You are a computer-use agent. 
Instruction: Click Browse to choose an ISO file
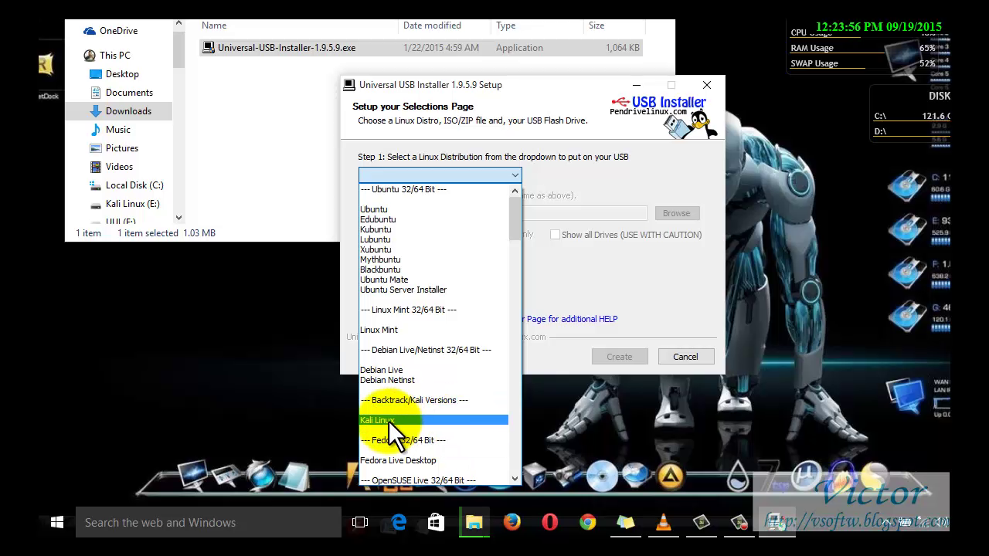point(676,213)
